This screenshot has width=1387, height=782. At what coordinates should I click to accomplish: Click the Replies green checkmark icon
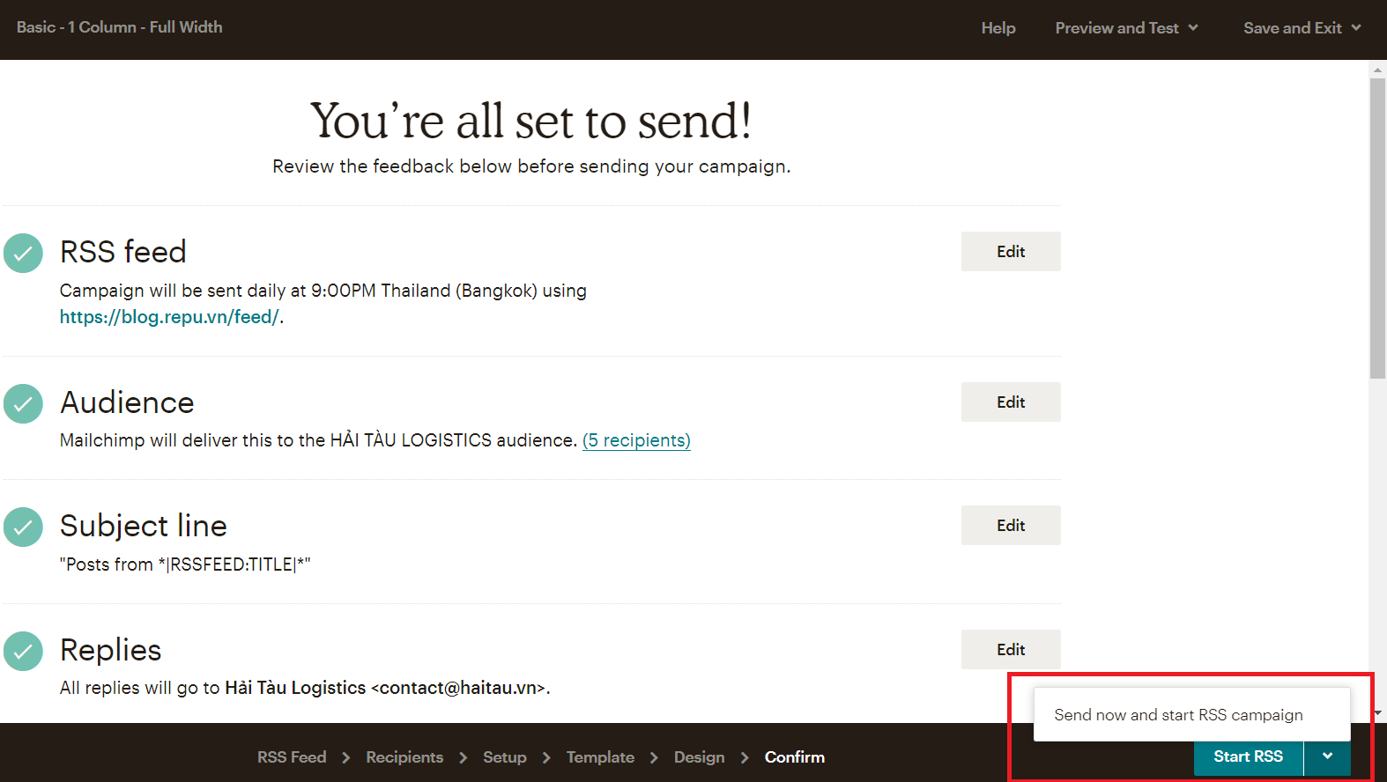(23, 652)
